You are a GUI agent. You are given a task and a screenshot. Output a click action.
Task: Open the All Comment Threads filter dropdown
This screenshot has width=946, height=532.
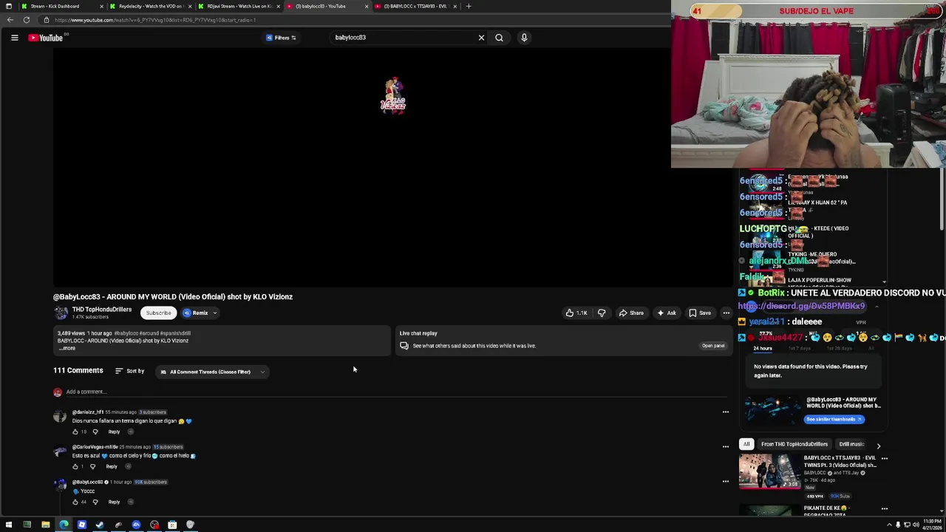pyautogui.click(x=213, y=372)
